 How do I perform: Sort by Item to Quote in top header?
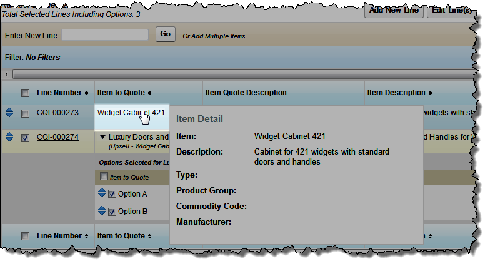click(125, 93)
